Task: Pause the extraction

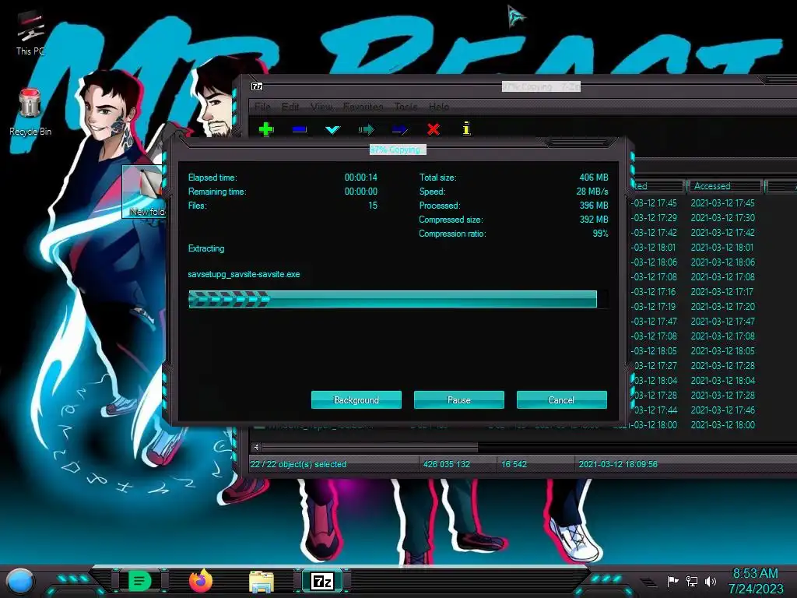Action: pos(459,399)
